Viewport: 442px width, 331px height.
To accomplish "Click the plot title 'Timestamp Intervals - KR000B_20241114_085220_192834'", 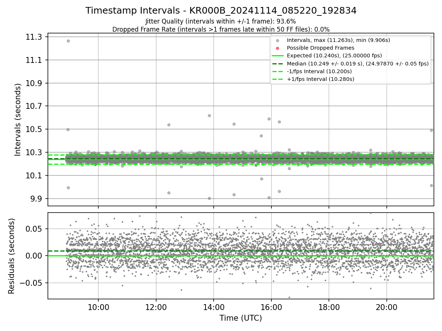I will pos(221,11).
